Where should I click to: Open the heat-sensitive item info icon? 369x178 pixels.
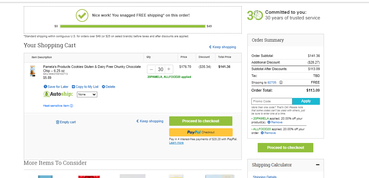(x=72, y=106)
